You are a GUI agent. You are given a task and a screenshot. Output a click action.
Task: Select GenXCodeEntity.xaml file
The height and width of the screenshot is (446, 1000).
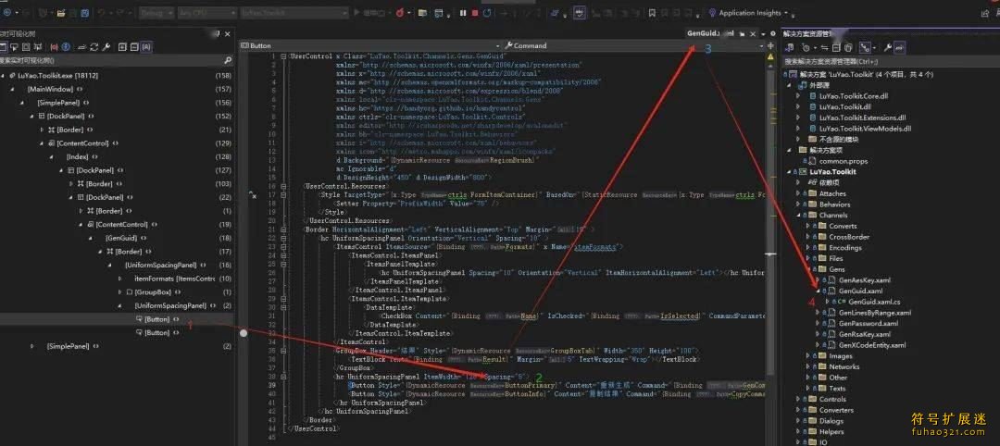click(x=872, y=345)
